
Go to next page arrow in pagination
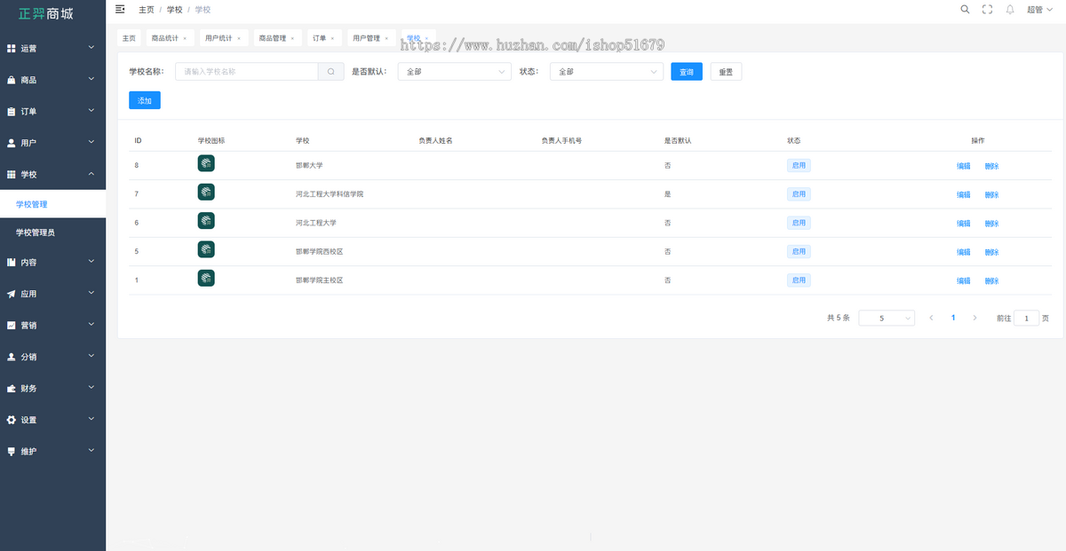pos(975,318)
